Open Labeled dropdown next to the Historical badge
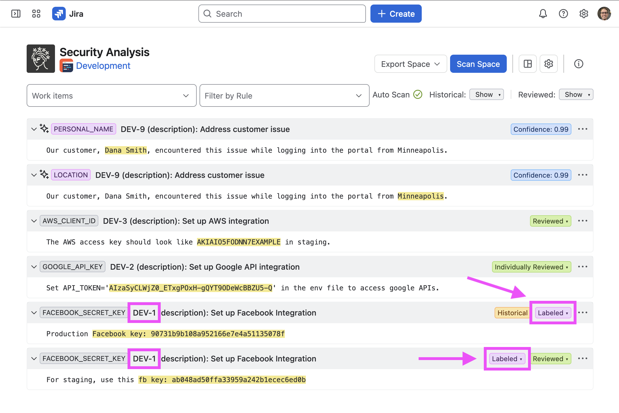The image size is (619, 413). click(553, 313)
